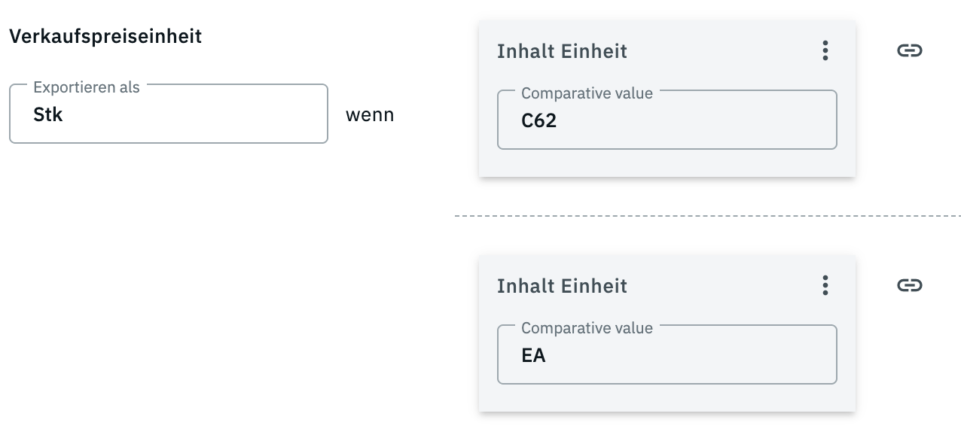Click the Comparative value label above C62
The height and width of the screenshot is (444, 961).
pyautogui.click(x=587, y=93)
